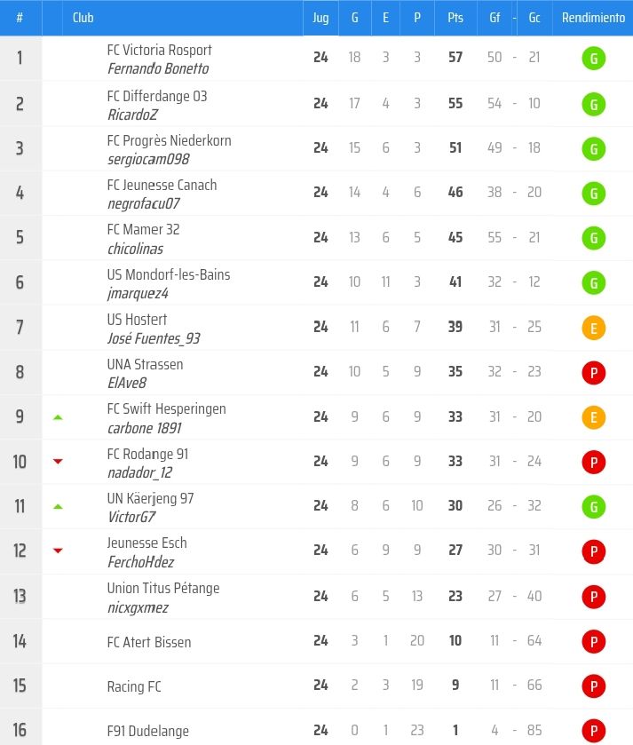This screenshot has height=745, width=633.
Task: Open manager profile sergiocam098
Action: (x=148, y=159)
